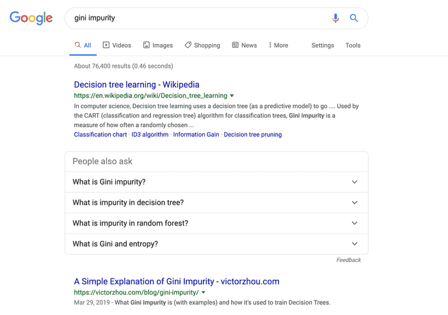The height and width of the screenshot is (315, 448).
Task: Click the Google logo
Action: click(x=31, y=19)
